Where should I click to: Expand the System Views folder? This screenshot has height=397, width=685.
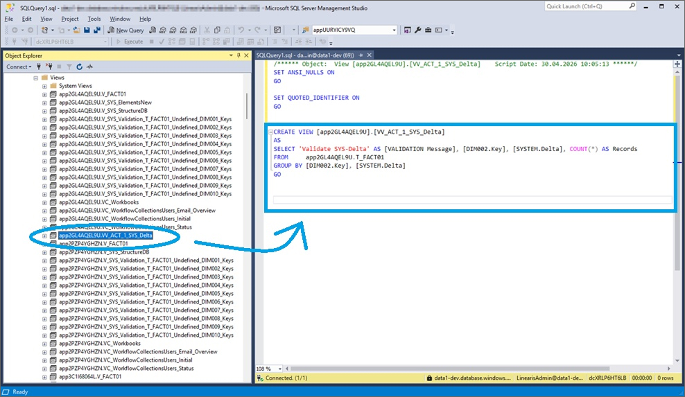coord(44,86)
